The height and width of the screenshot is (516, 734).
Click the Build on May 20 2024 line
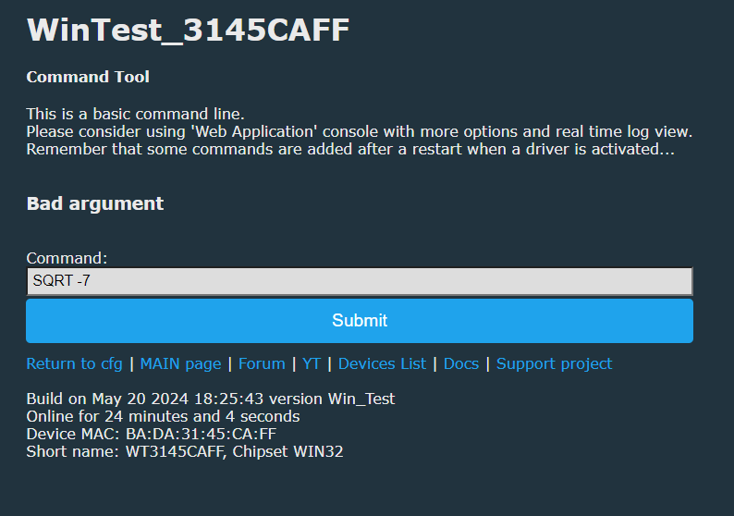(x=211, y=399)
